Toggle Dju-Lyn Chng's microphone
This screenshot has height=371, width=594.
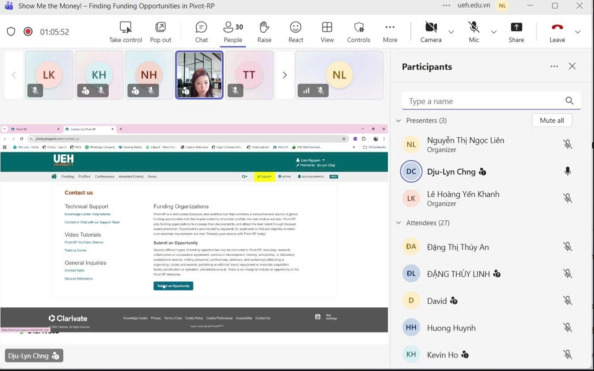568,171
